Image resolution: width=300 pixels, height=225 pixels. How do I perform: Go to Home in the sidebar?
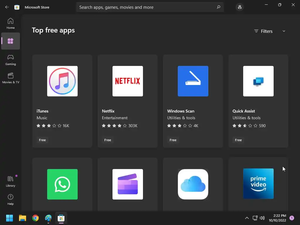click(x=11, y=23)
